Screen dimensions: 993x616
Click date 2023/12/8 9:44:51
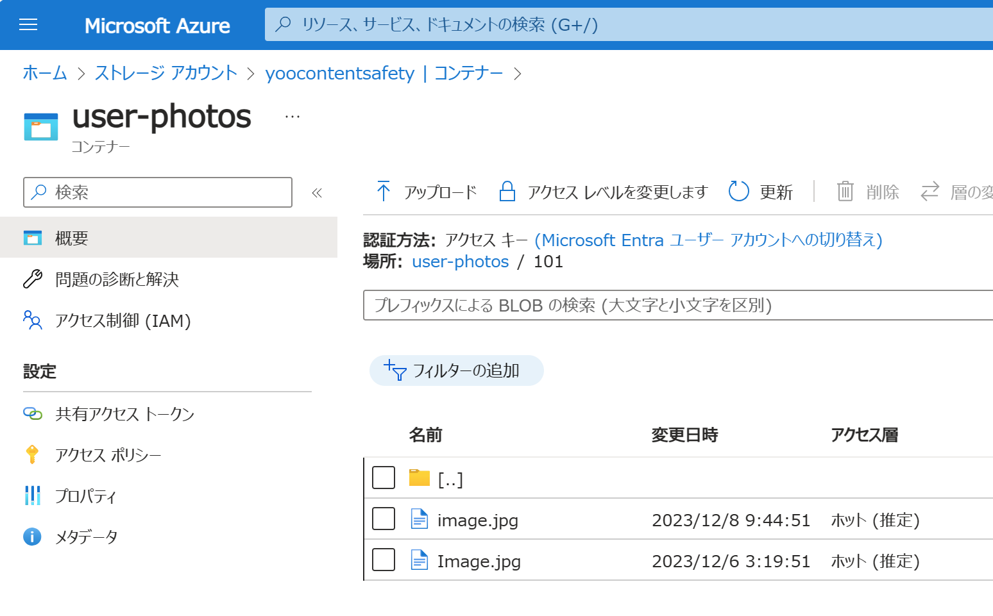click(x=731, y=520)
